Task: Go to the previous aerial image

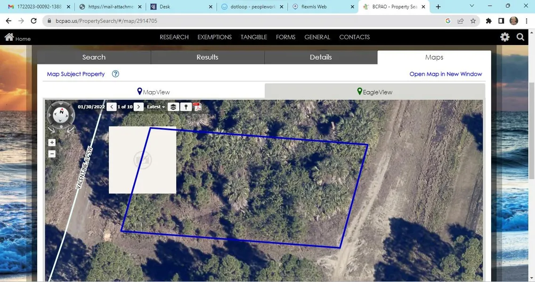Action: pos(111,107)
